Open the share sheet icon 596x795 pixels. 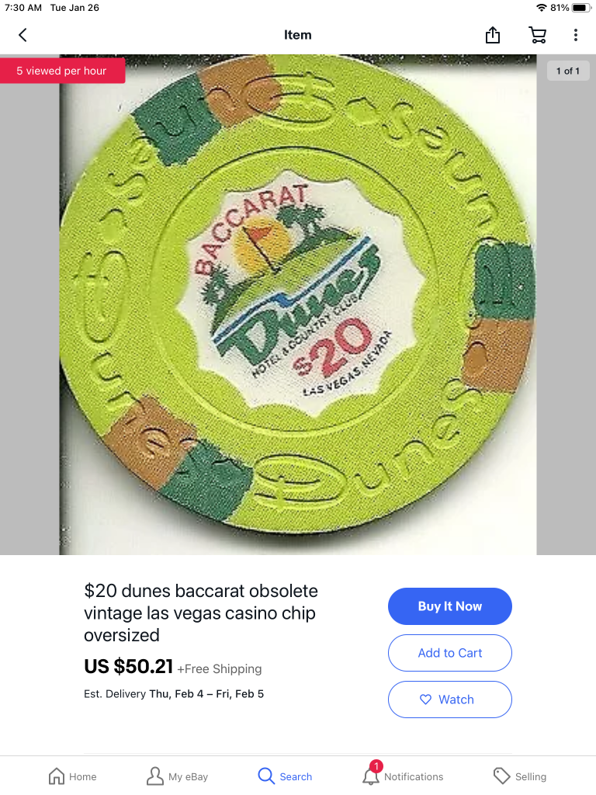[x=493, y=34]
